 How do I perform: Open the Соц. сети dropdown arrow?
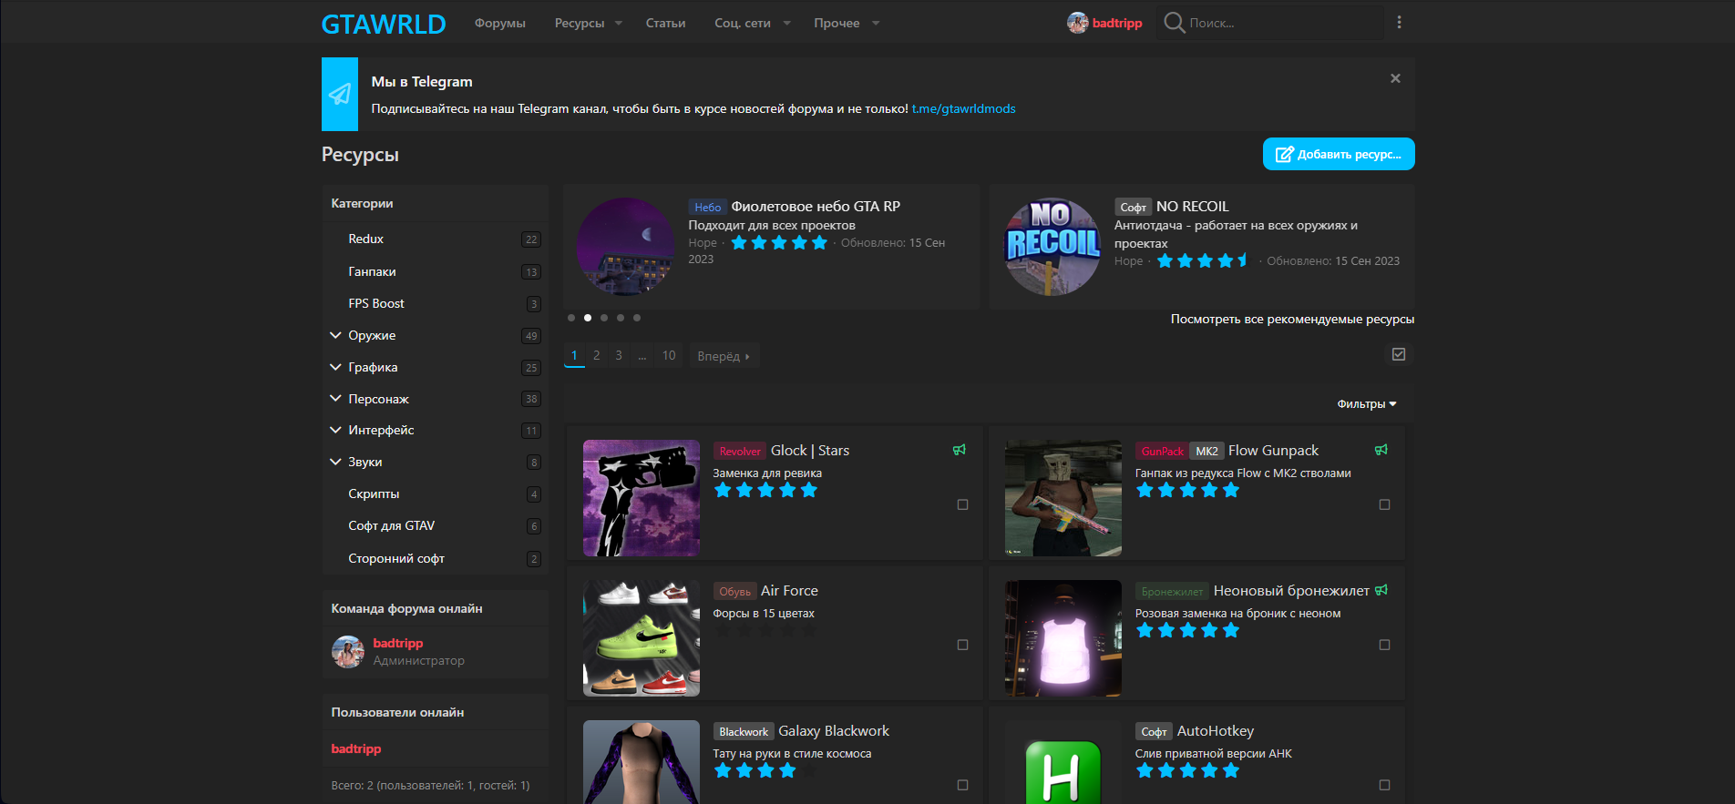pyautogui.click(x=786, y=24)
